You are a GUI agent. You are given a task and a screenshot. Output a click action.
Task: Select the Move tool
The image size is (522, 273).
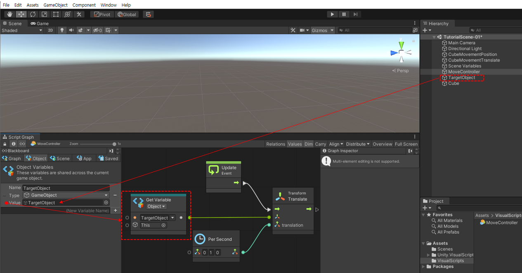(x=21, y=14)
